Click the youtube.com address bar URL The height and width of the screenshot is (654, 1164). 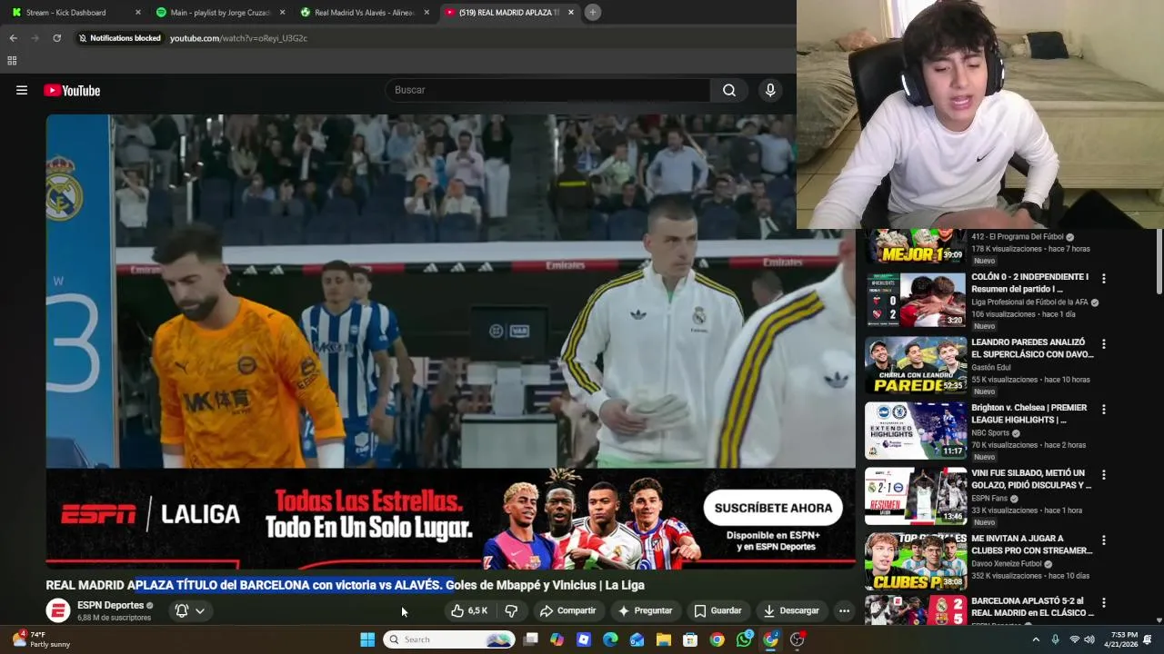click(x=238, y=38)
